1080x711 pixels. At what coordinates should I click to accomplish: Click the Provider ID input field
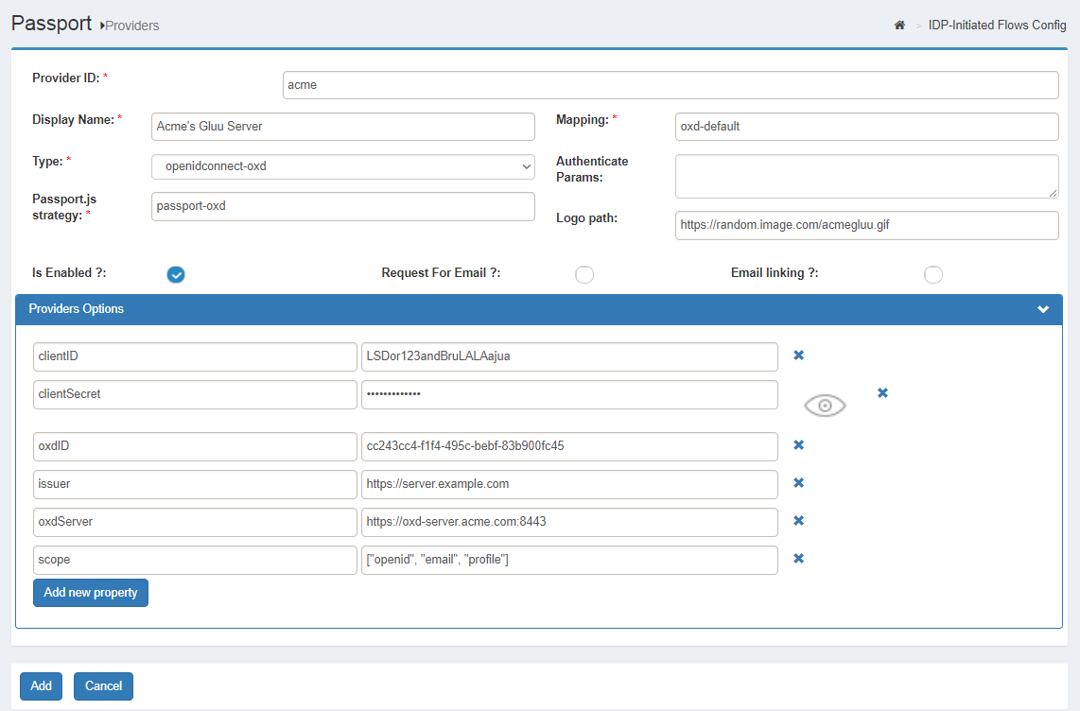tap(671, 84)
